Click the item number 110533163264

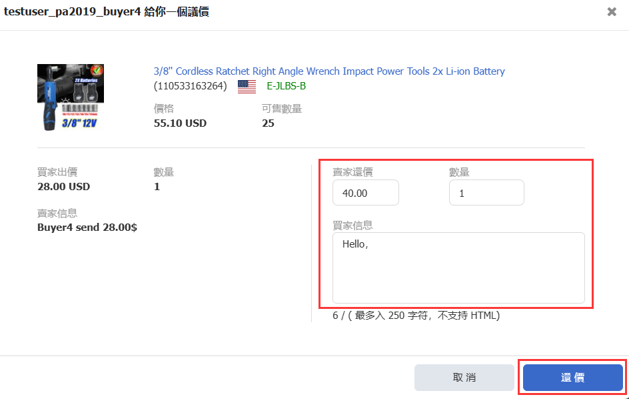(x=191, y=86)
